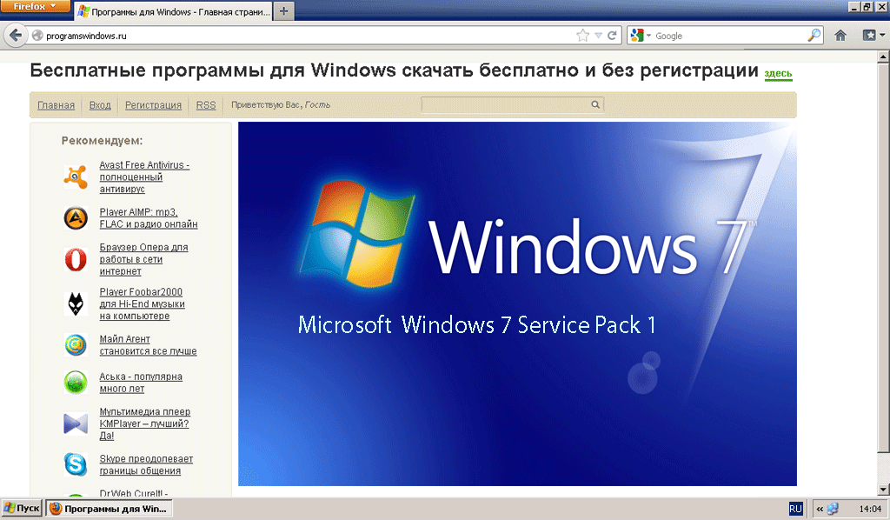This screenshot has height=520, width=890.
Task: Expand hidden tray icons chevron
Action: 820,509
